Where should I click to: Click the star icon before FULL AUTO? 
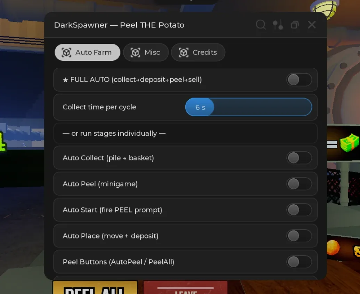point(65,80)
